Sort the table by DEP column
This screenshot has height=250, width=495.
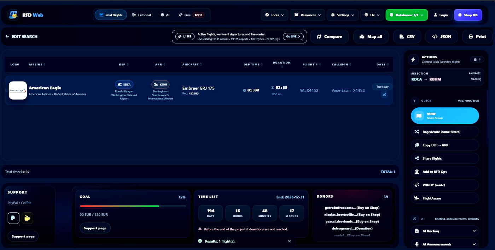124,65
